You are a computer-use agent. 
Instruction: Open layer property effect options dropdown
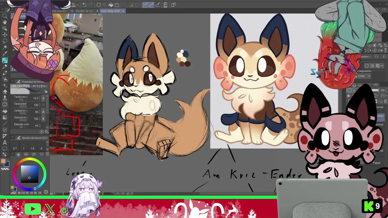pos(382,66)
